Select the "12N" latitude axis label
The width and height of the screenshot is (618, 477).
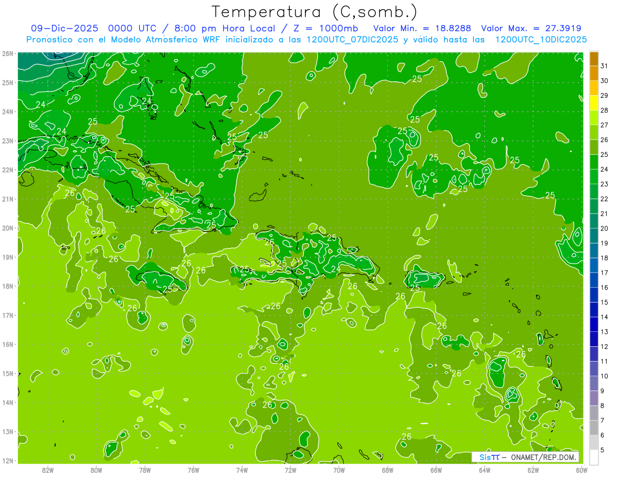coord(7,461)
